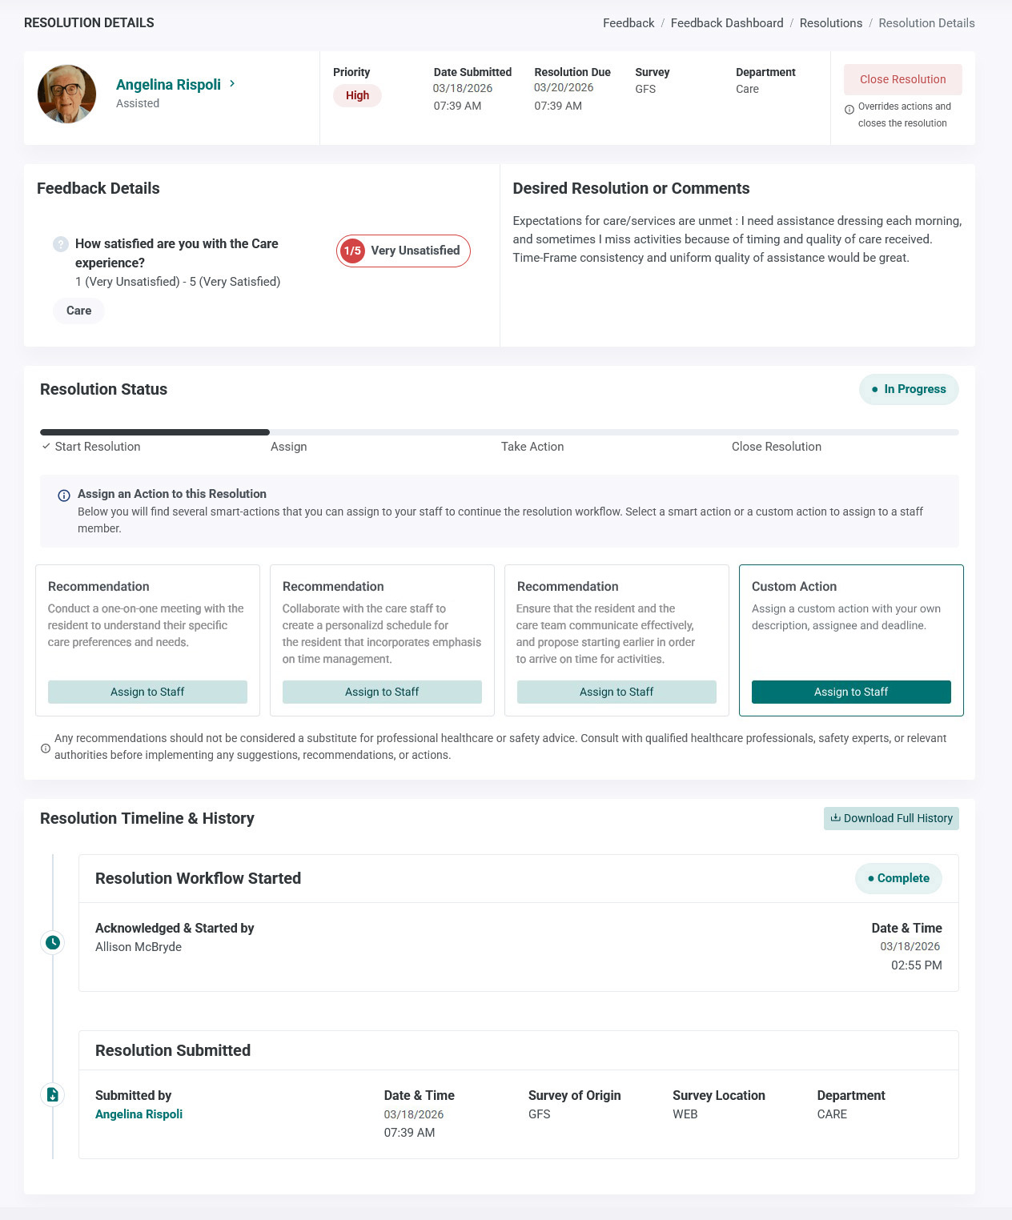This screenshot has width=1012, height=1220.
Task: Click the clock icon on the timeline
Action: pyautogui.click(x=53, y=942)
